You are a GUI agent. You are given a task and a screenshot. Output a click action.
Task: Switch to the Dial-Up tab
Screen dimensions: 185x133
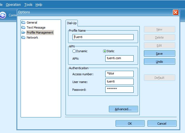72,23
